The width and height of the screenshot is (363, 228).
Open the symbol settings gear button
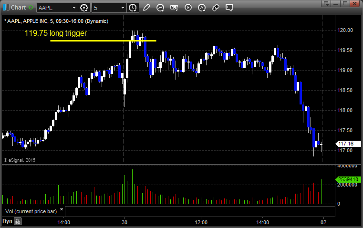tap(84, 8)
